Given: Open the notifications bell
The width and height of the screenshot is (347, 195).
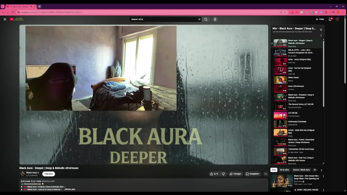Looking at the screenshot, I should [x=330, y=19].
